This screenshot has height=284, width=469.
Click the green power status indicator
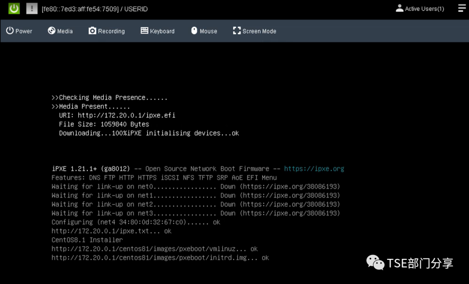(14, 8)
